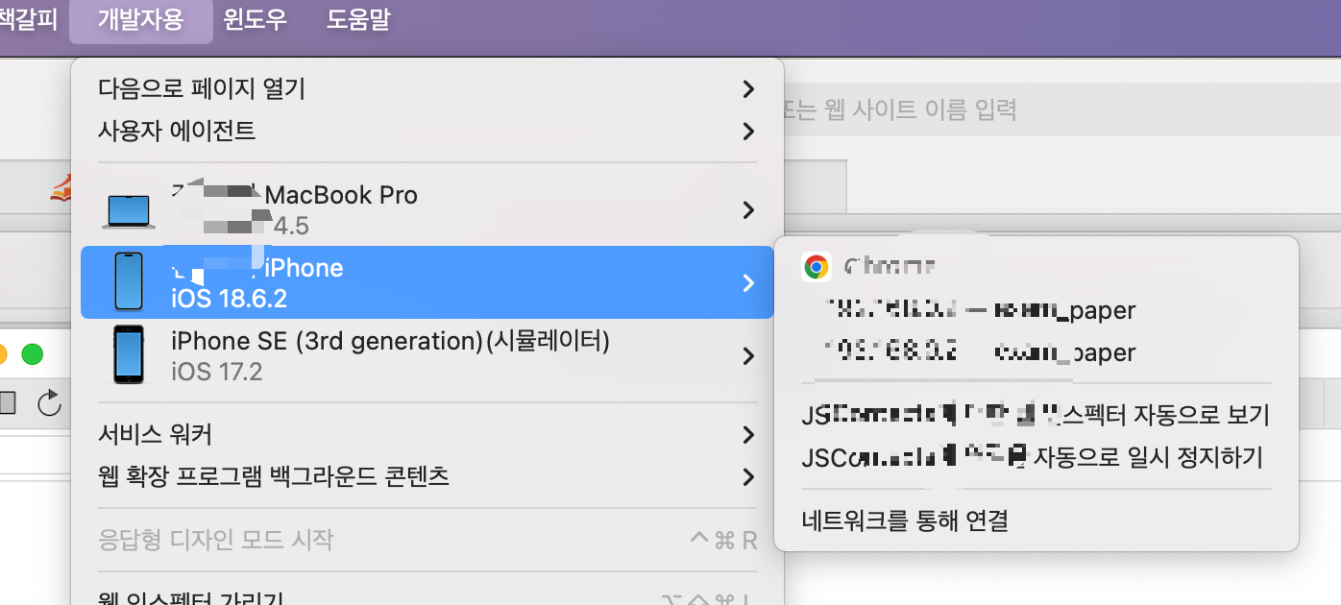
Task: Click the chevron on iOS 18.6.2 iPhone row
Action: click(748, 282)
